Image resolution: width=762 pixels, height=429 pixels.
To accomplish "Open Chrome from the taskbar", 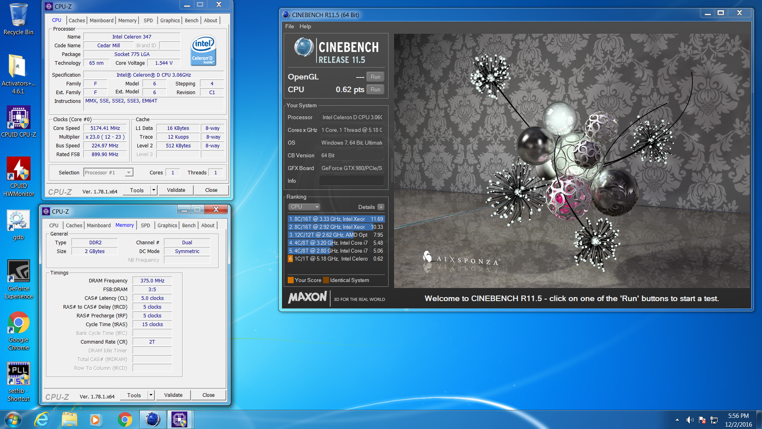I will tap(125, 419).
